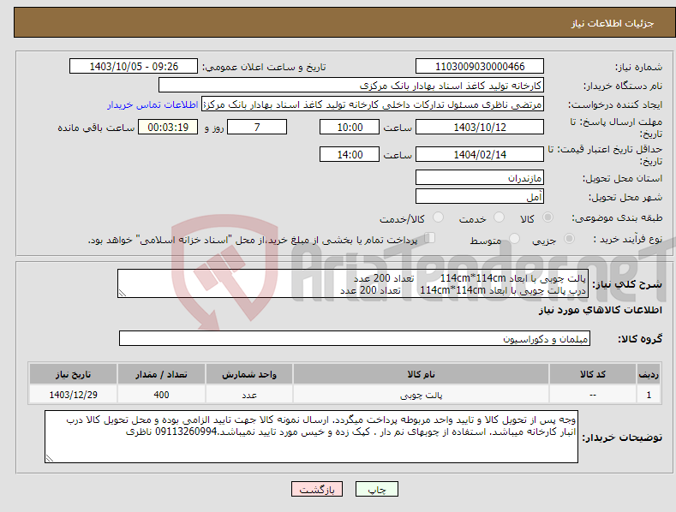Click the ردیف column header
Screen dimensions: 676x512
click(x=649, y=374)
